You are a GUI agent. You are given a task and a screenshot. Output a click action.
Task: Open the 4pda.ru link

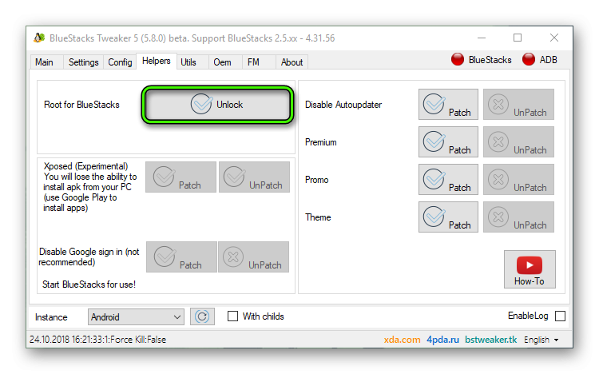442,340
